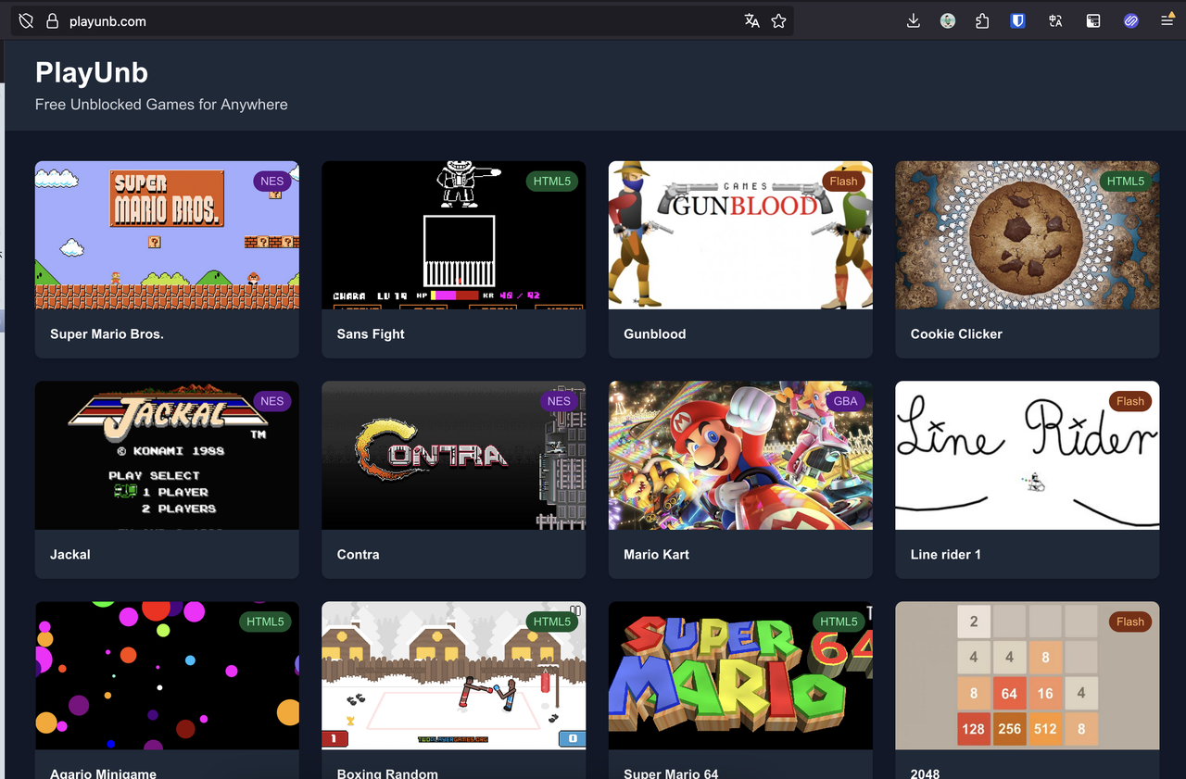
Task: Open the extensions puzzle piece menu
Action: pyautogui.click(x=982, y=21)
